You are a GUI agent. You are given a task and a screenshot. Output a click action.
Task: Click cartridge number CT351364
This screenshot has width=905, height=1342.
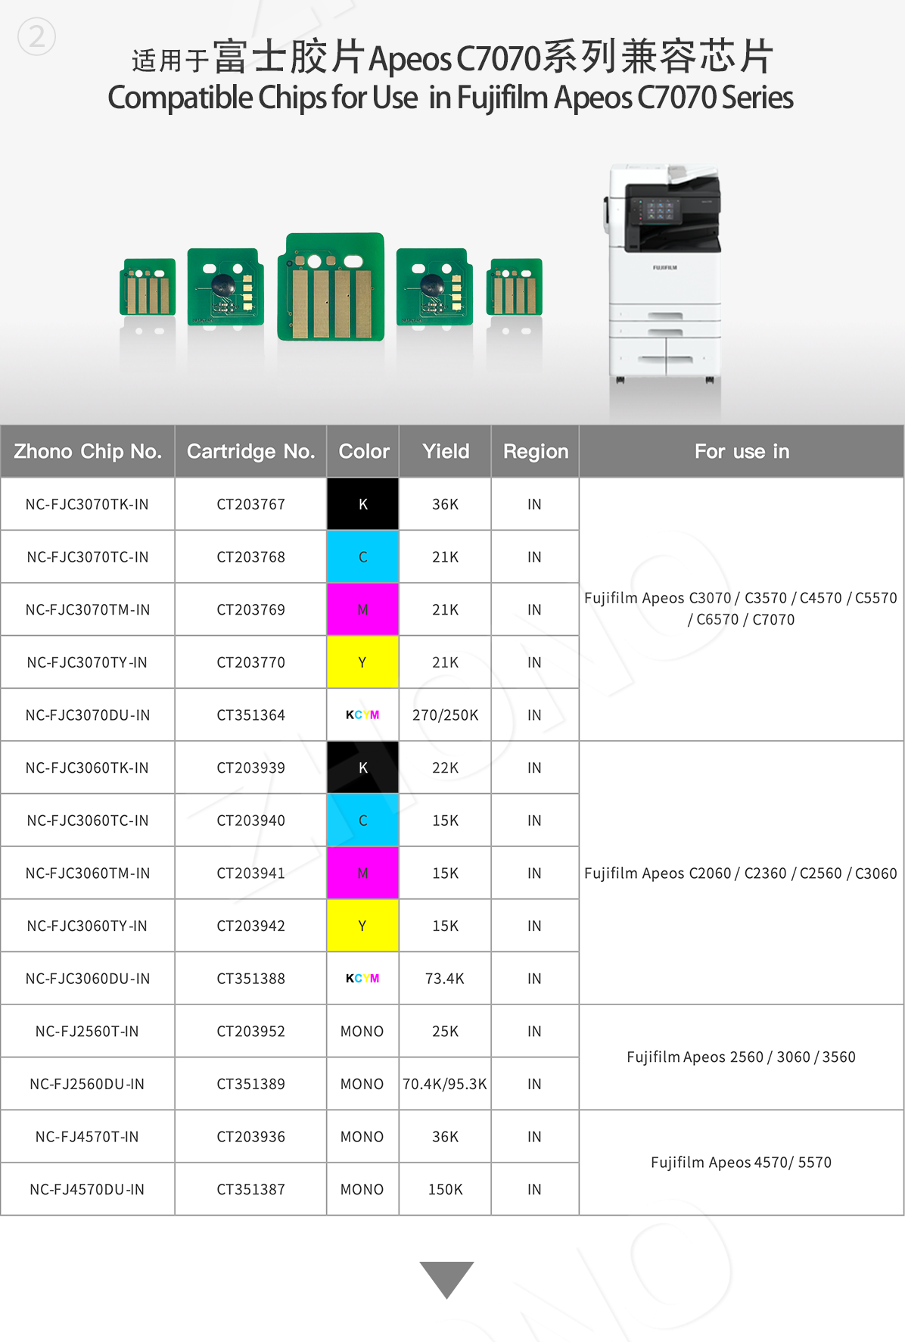pyautogui.click(x=250, y=715)
